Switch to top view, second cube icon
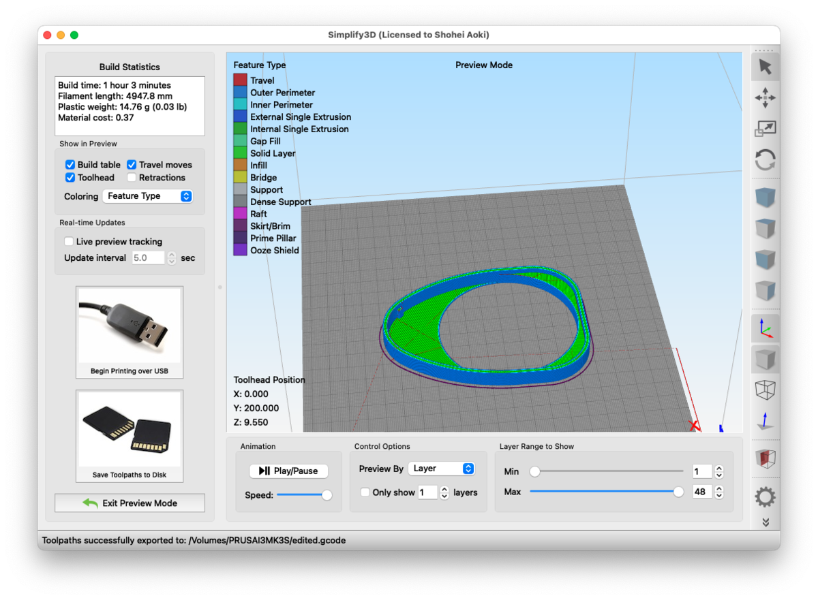The height and width of the screenshot is (600, 818). (x=766, y=229)
